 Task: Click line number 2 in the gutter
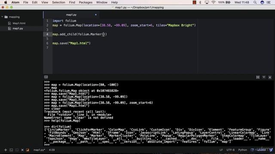47,25
